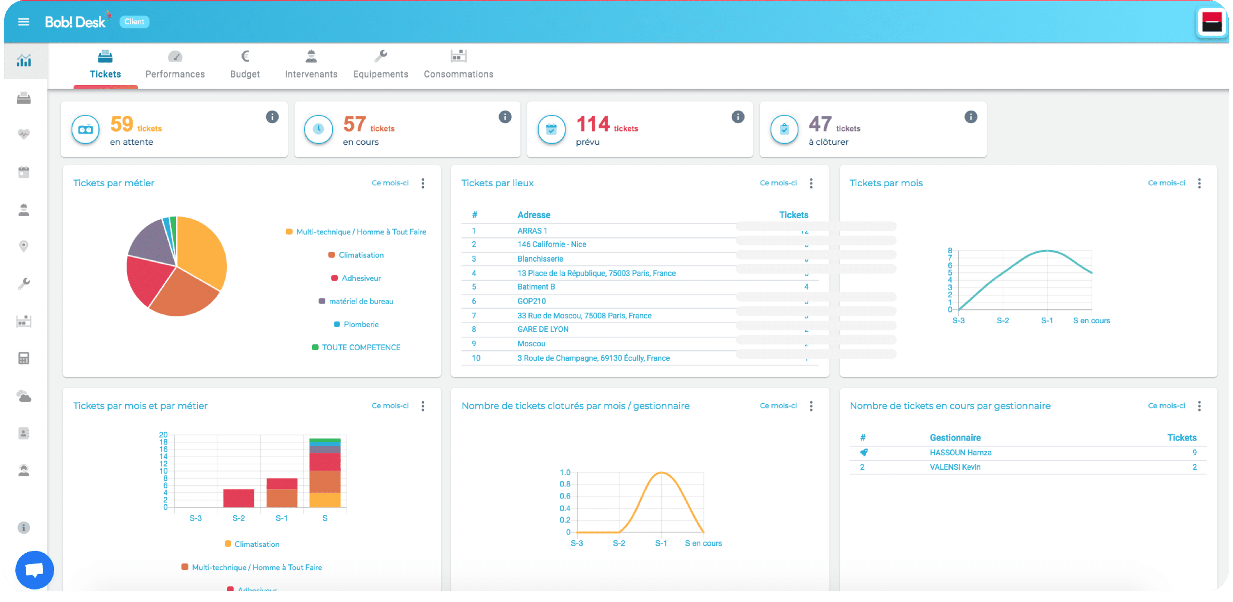Click Ce mois-ci in Tickets par métier
This screenshot has width=1233, height=602.
tap(390, 183)
